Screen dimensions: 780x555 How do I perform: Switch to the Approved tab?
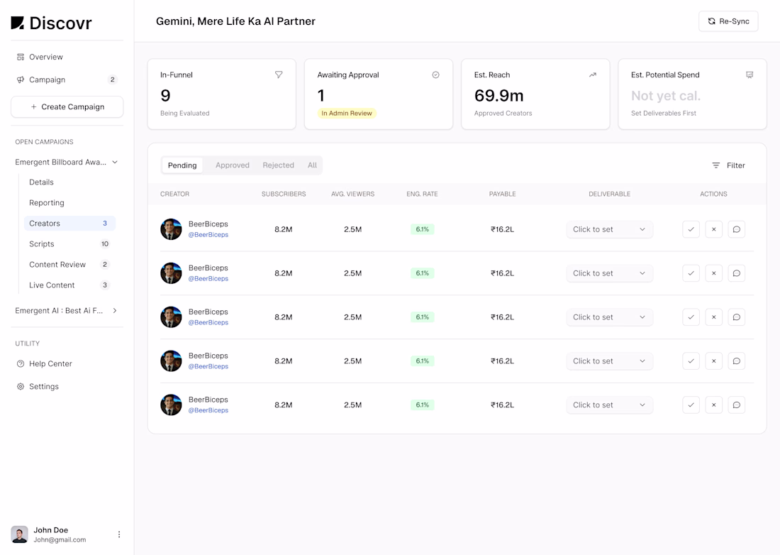(233, 165)
